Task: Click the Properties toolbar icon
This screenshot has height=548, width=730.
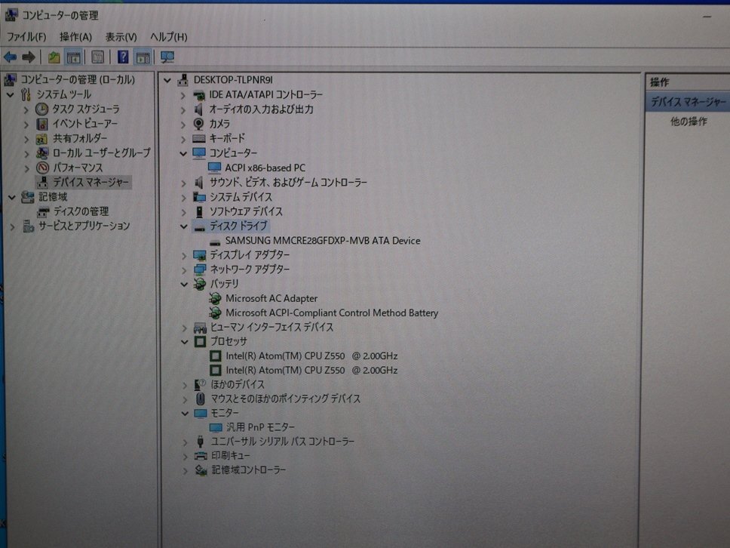Action: click(x=98, y=57)
